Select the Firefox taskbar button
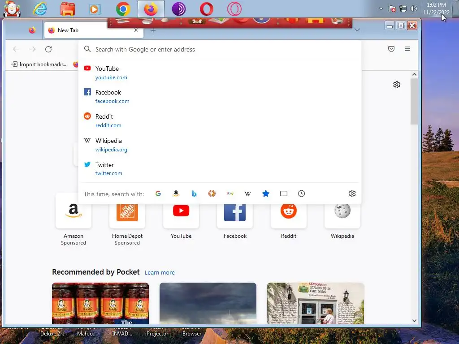Screen dimensions: 459x344 (x=151, y=9)
